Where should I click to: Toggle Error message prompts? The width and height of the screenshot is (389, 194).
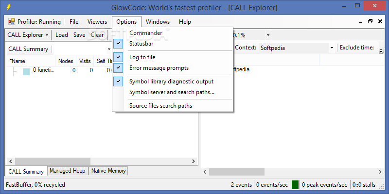[x=173, y=68]
